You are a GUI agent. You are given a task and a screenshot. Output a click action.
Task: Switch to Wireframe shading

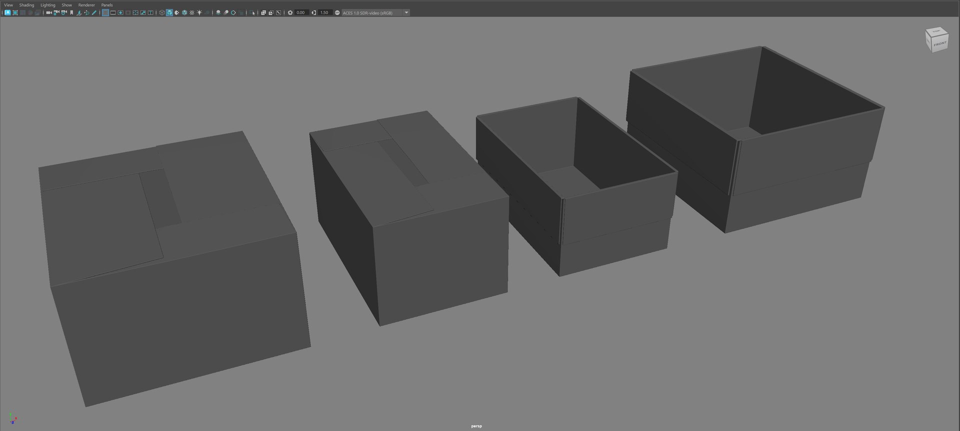coord(162,12)
